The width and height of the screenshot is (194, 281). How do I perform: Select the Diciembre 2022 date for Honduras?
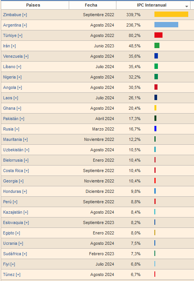pyautogui.click(x=100, y=191)
